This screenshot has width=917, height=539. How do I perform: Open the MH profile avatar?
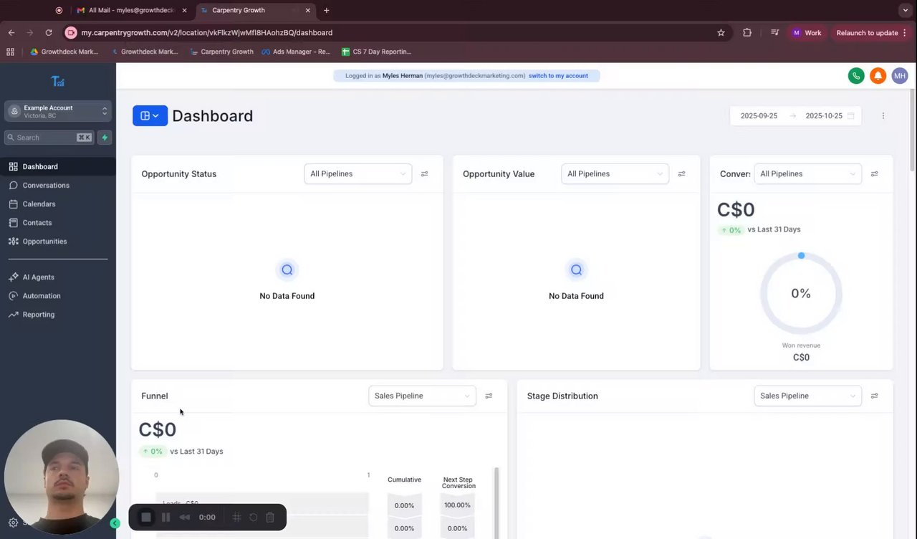point(900,75)
